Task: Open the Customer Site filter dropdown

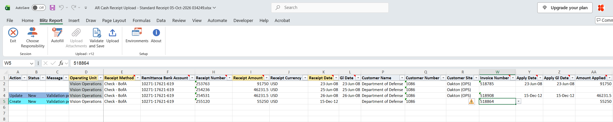Action: pos(476,78)
